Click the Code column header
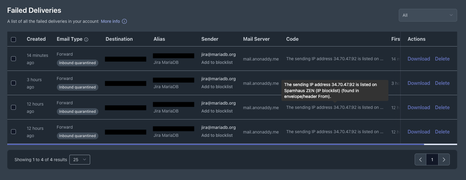Viewport: 466px width, 180px height. 292,39
